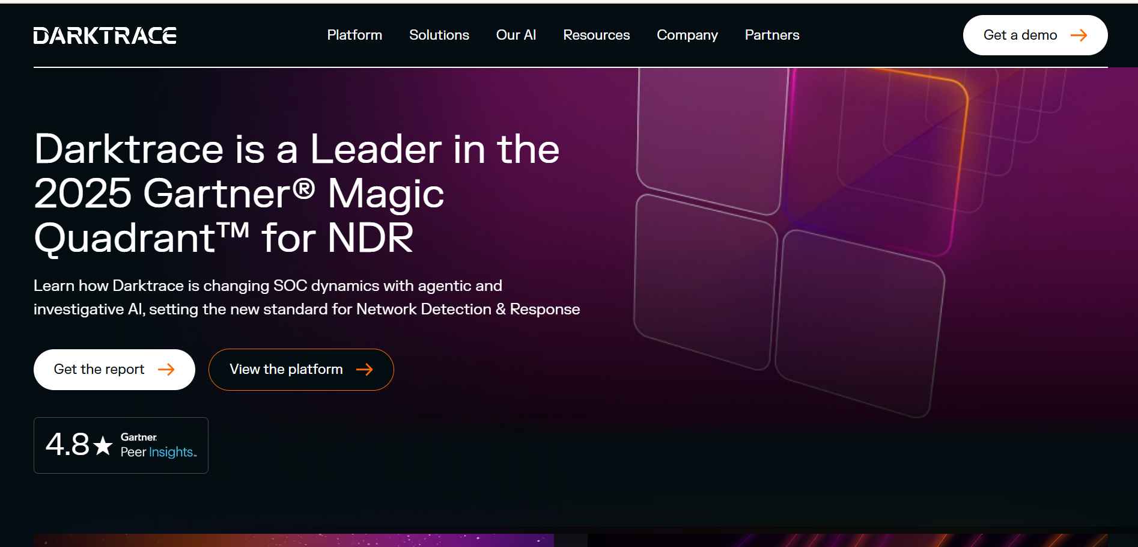Click the subheading about SOC dynamics

coord(307,297)
